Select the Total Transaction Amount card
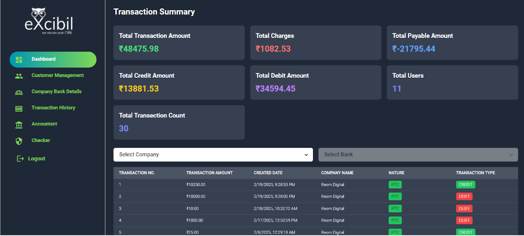The image size is (524, 236). pos(179,42)
